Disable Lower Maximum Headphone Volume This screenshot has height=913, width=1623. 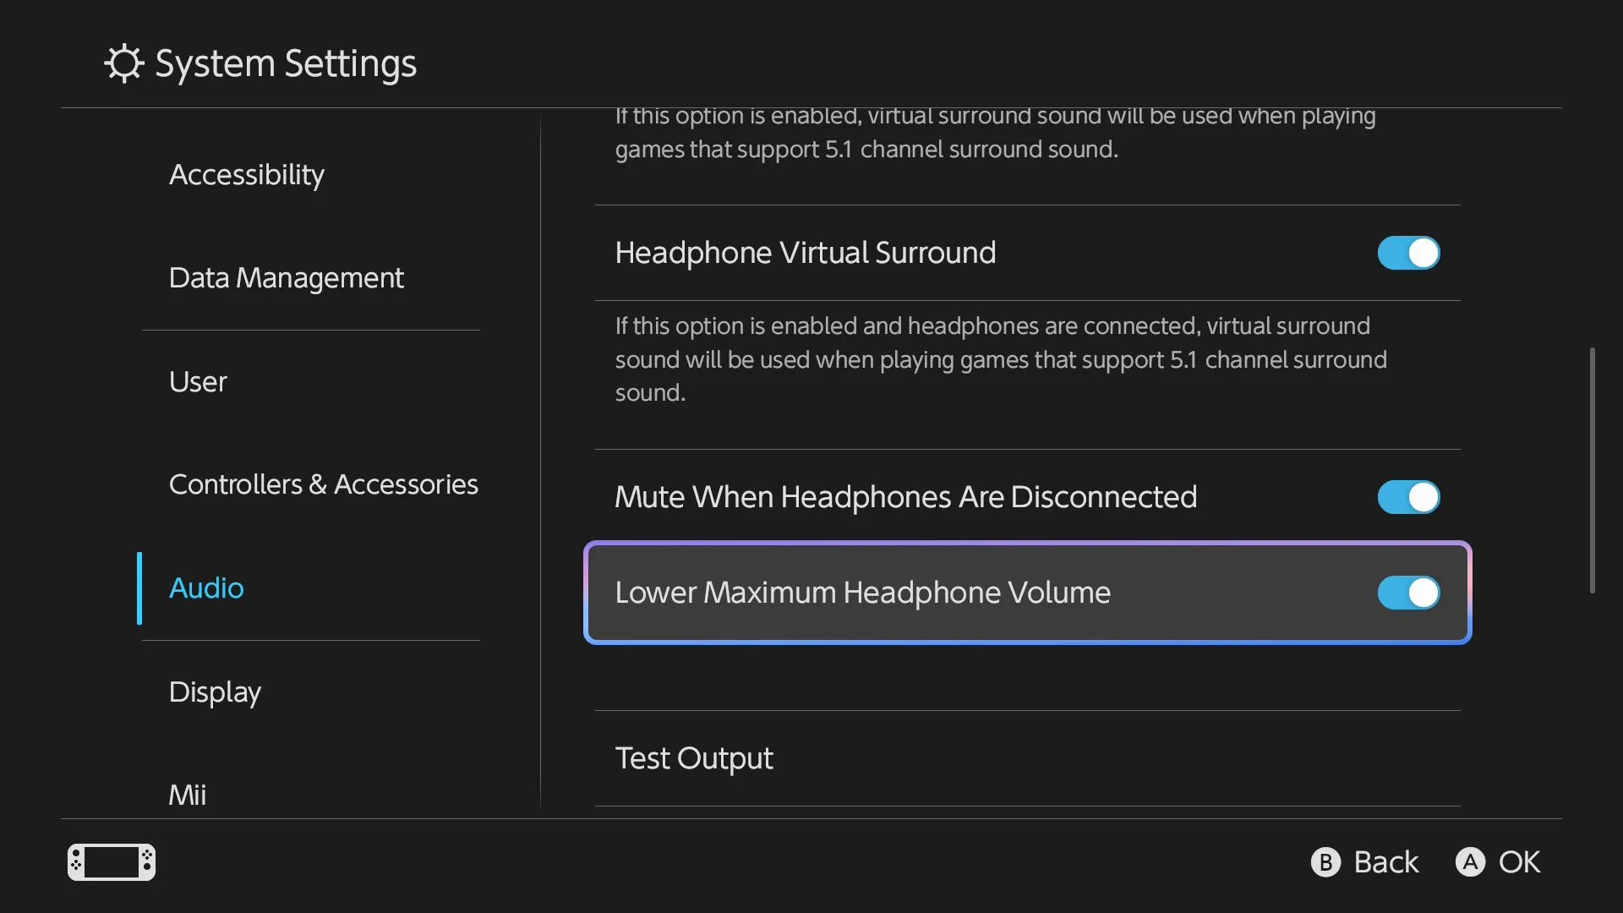coord(1407,593)
